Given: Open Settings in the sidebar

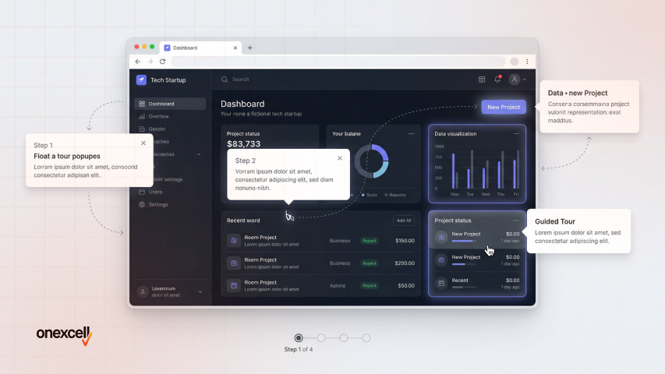Looking at the screenshot, I should (x=158, y=204).
